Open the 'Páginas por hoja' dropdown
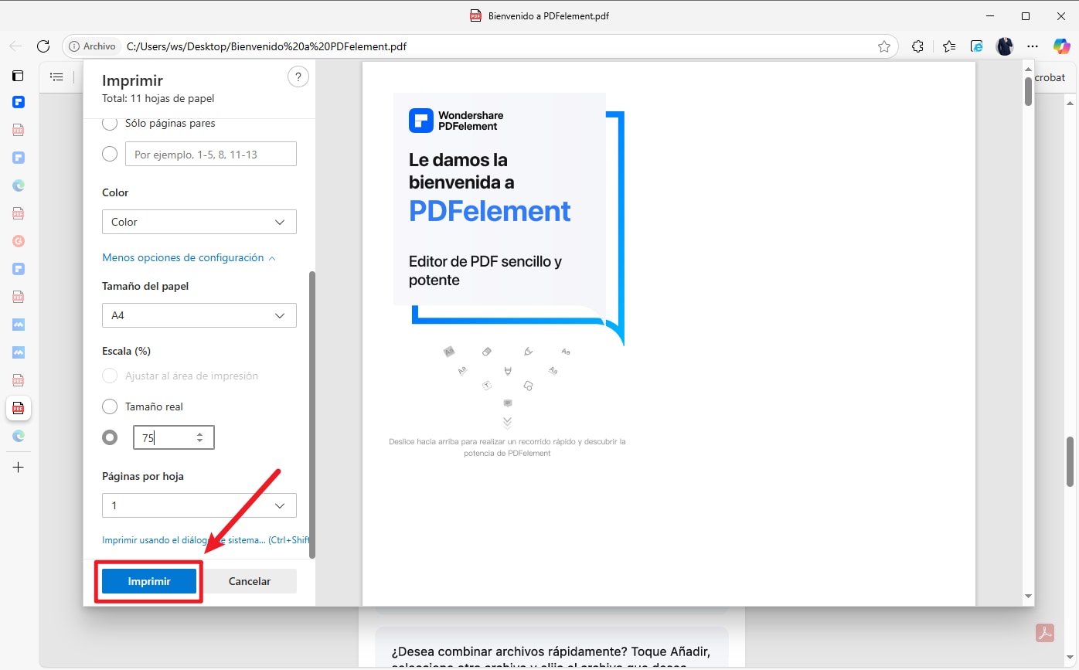1079x670 pixels. coord(199,505)
